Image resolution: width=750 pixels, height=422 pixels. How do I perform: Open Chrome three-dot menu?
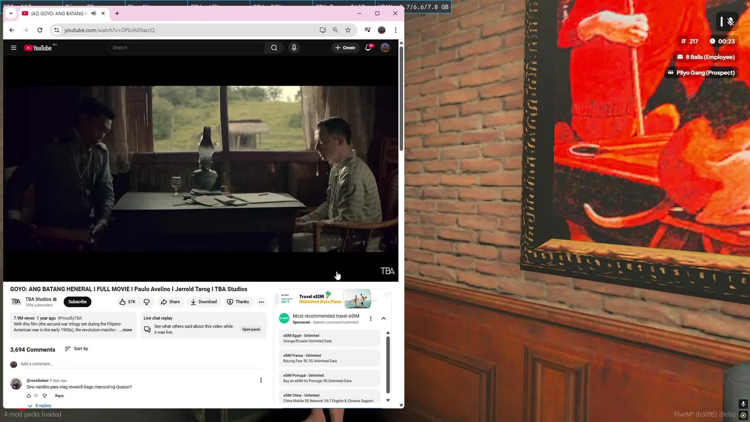coord(396,30)
